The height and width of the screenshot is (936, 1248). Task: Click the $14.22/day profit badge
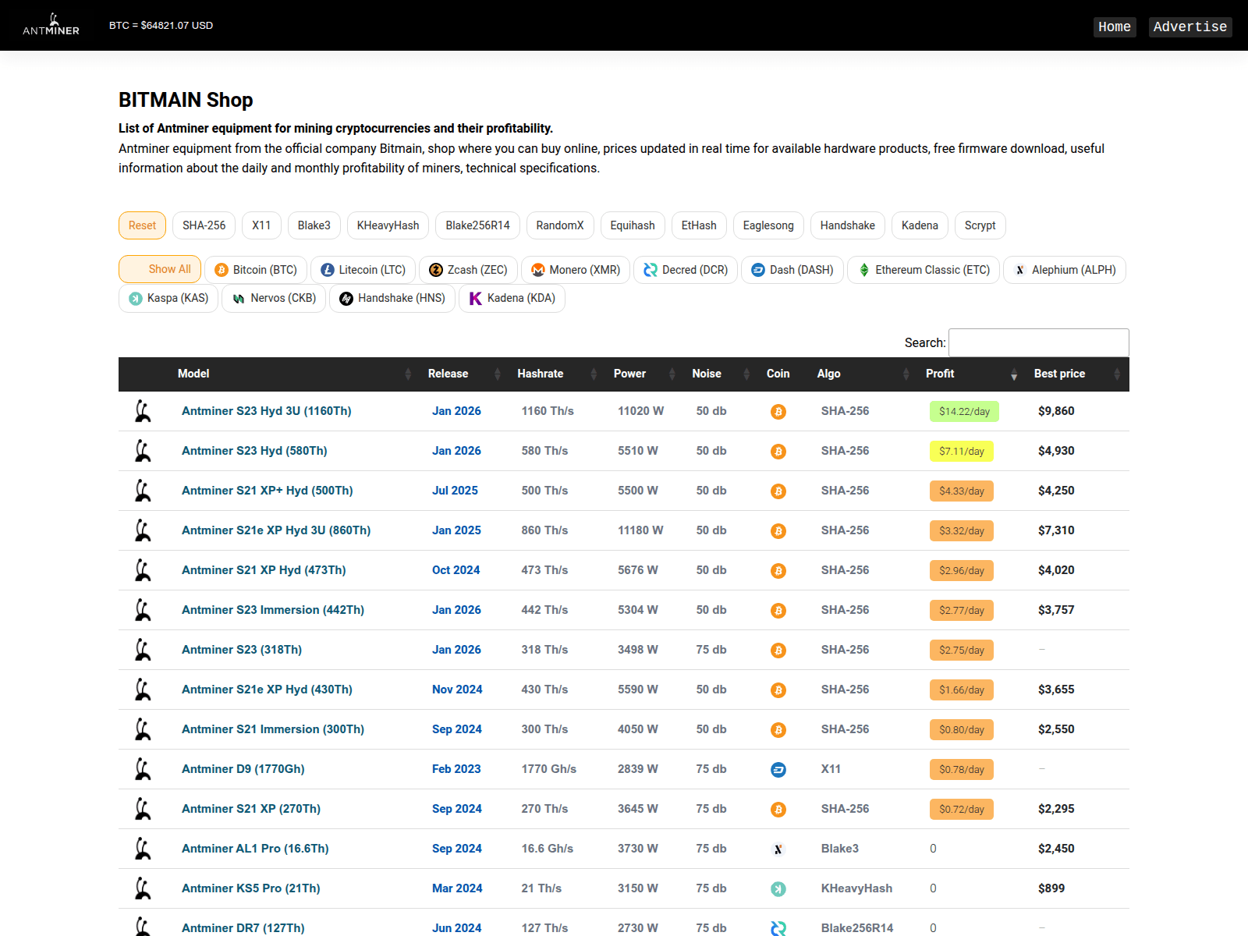pos(964,411)
